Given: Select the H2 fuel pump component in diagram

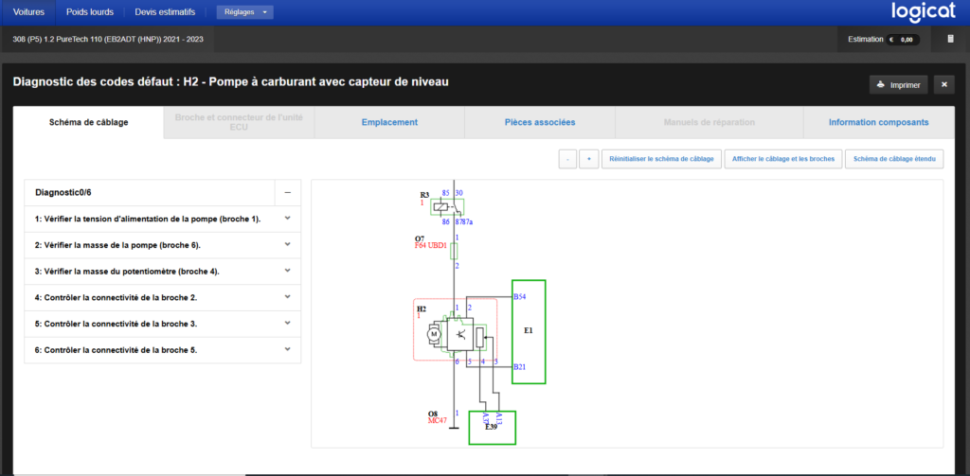Looking at the screenshot, I should (x=456, y=330).
